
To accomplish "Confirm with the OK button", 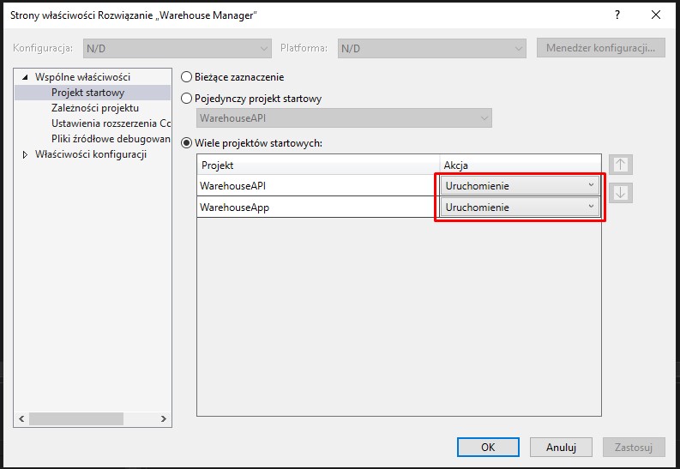I will tap(488, 447).
